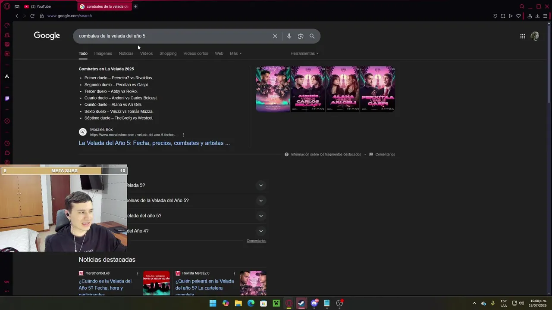Screen dimensions: 552x310
Task: Open Easy Setup sliders icon
Action: click(545, 16)
